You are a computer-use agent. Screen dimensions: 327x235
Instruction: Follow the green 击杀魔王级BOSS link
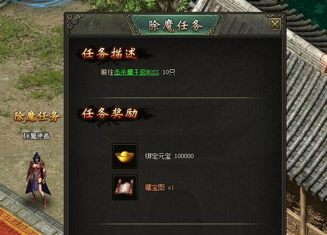[x=137, y=72]
